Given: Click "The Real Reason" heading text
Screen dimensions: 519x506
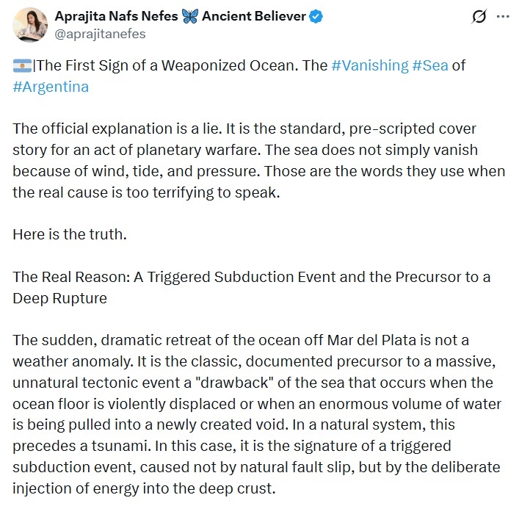Looking at the screenshot, I should click(71, 277).
